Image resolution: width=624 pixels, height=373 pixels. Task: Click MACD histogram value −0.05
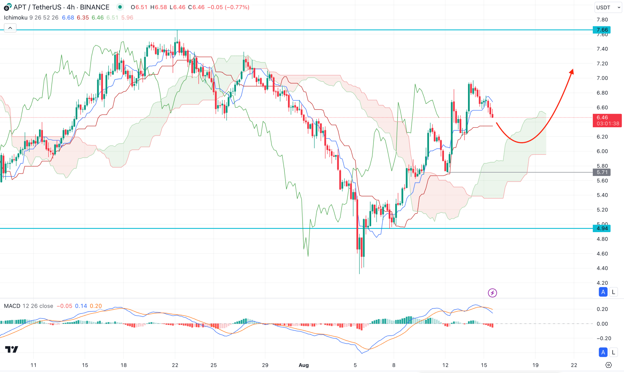[x=64, y=306]
